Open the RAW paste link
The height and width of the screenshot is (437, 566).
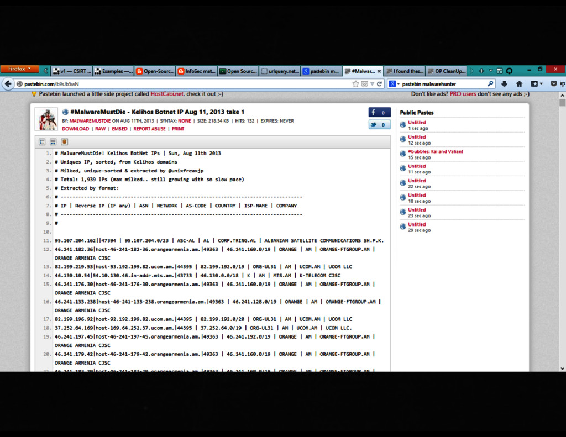click(101, 129)
